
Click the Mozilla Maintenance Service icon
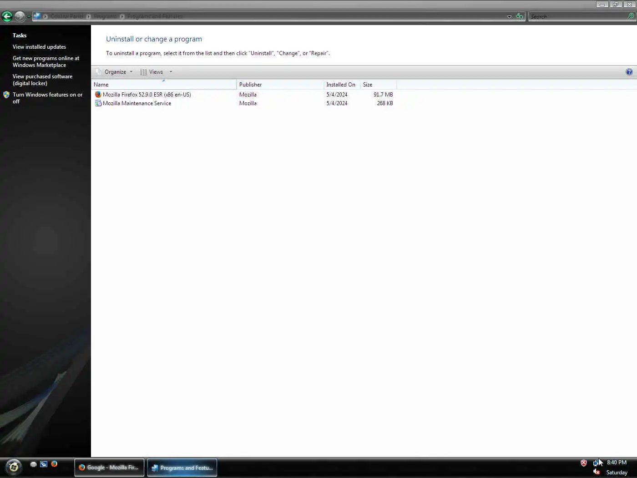pyautogui.click(x=98, y=103)
